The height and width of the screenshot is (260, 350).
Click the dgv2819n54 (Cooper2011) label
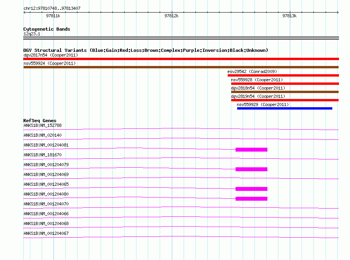point(258,96)
